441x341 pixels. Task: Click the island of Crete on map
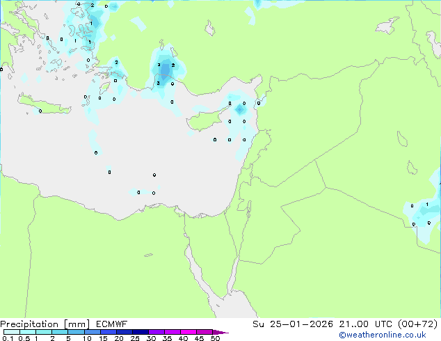point(44,104)
